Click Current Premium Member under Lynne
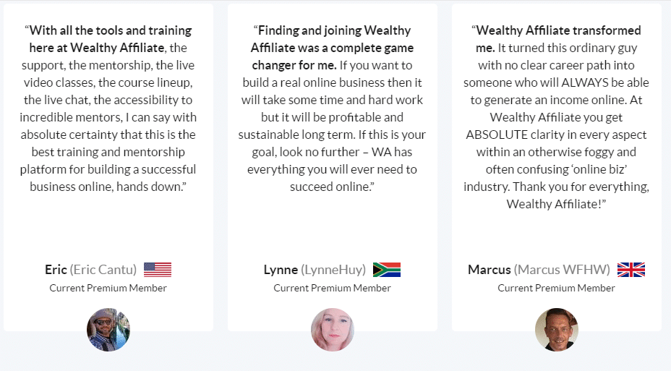 (332, 288)
